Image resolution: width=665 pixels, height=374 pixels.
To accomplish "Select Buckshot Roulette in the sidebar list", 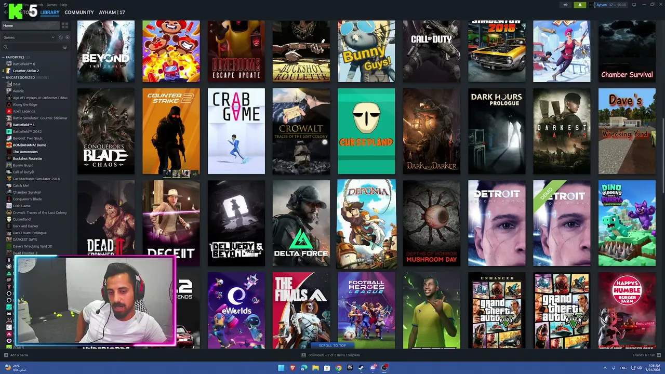I will pos(27,158).
